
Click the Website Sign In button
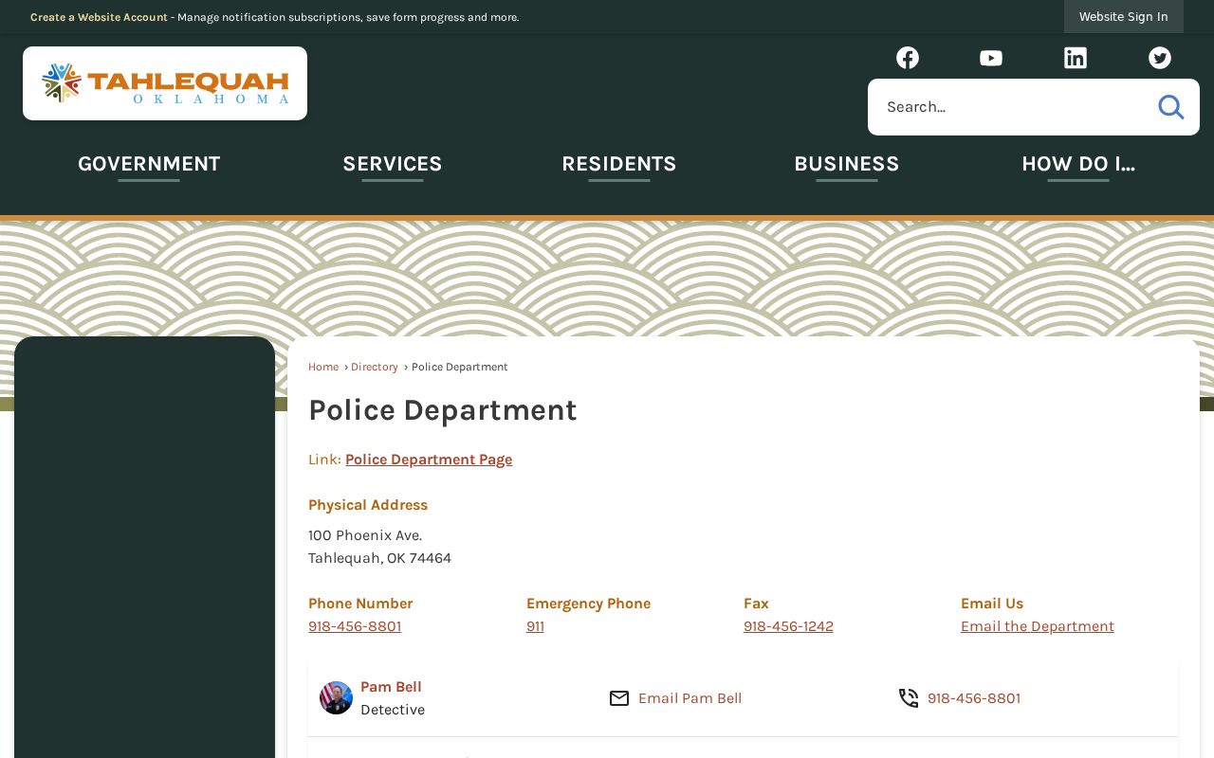coord(1124,17)
